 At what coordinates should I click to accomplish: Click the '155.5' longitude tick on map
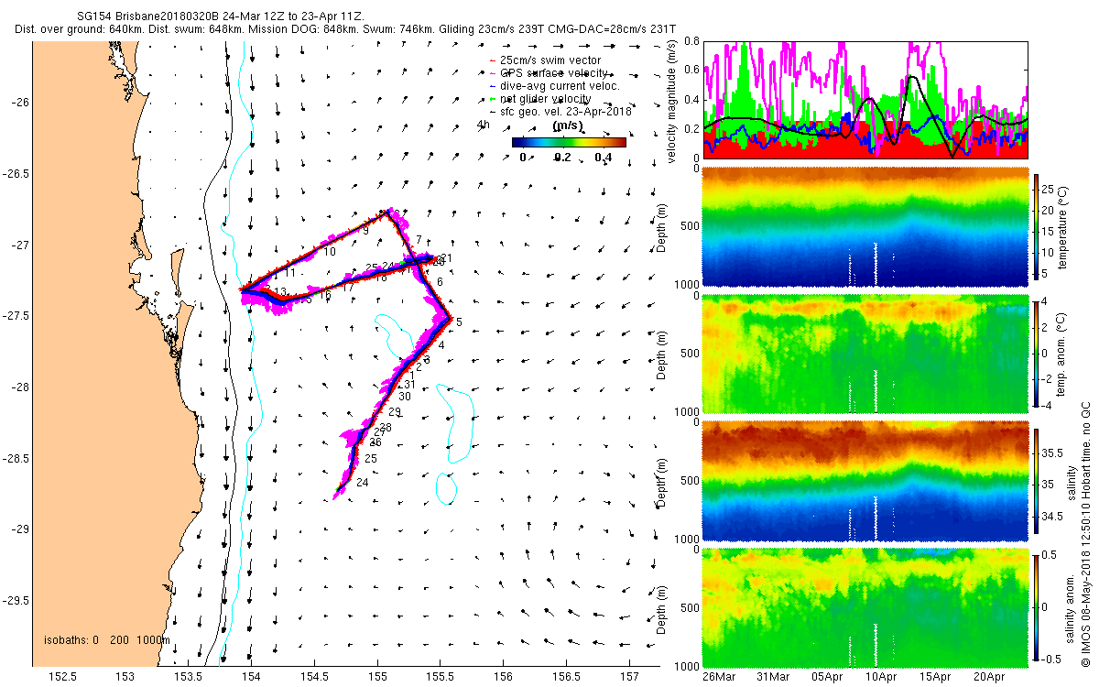[x=441, y=677]
